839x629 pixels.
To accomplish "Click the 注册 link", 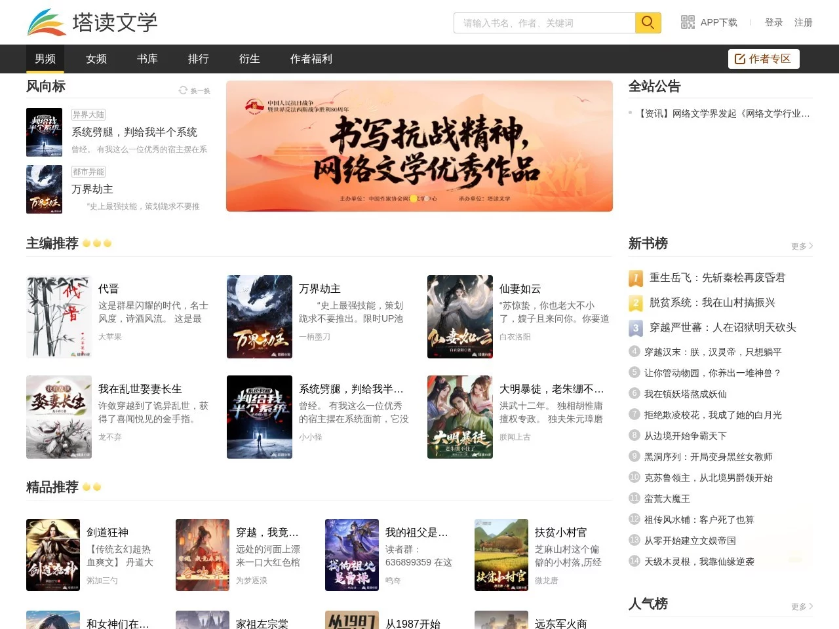I will (x=803, y=22).
